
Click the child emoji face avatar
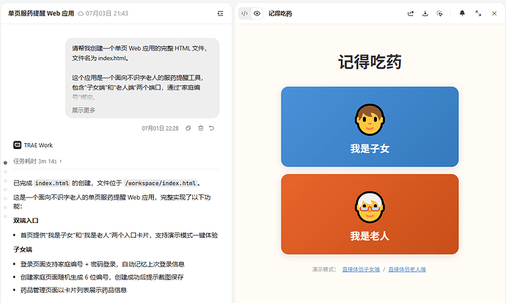370,120
